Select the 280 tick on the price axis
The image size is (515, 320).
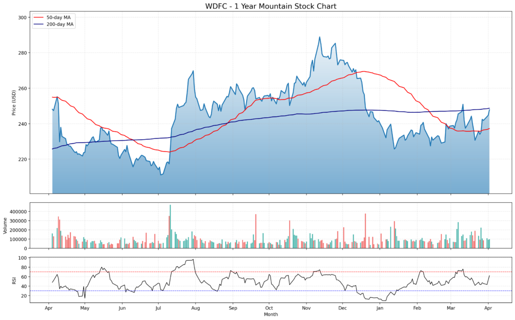point(22,53)
